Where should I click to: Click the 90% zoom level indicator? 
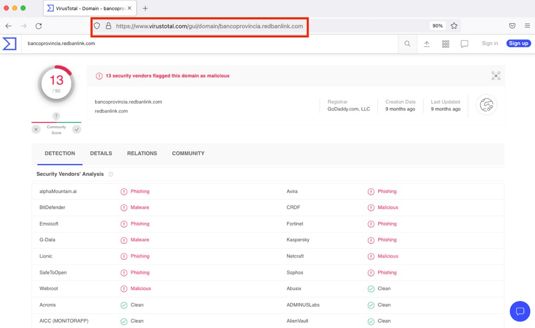[x=437, y=26]
